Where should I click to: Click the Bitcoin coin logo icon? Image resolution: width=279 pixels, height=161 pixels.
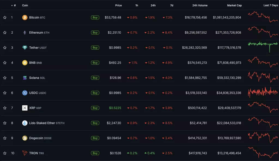tap(25, 18)
